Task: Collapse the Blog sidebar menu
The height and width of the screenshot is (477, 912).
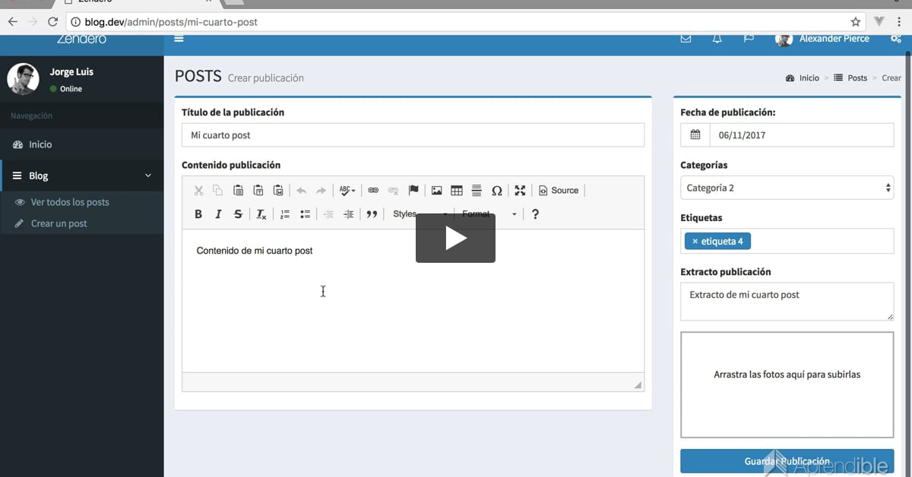Action: coord(81,175)
